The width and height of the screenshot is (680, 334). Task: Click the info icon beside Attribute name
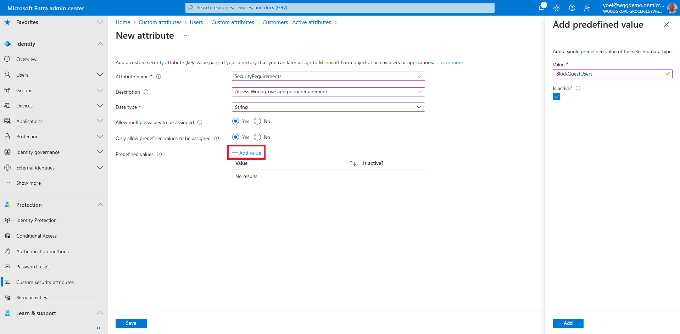tap(159, 77)
